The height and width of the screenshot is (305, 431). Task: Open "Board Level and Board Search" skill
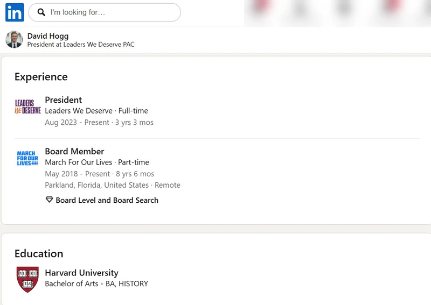[107, 200]
